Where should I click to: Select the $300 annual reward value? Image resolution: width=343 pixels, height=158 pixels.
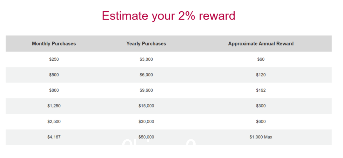tap(261, 106)
